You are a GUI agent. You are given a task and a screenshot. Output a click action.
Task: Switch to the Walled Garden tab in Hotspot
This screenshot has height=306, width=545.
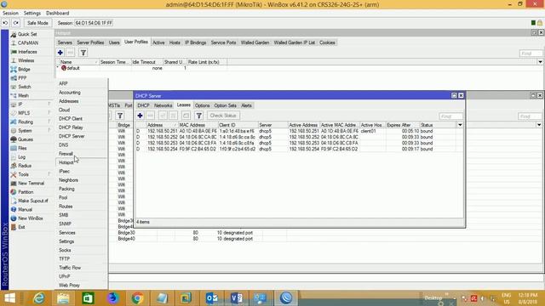coord(255,42)
